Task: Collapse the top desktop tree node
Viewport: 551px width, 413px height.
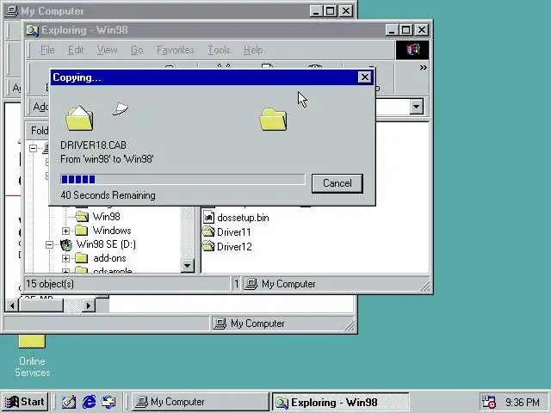Action: point(34,148)
